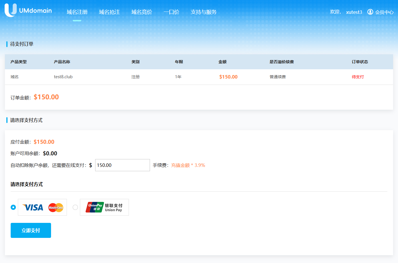
Task: Click the 订单状态 column header
Action: pyautogui.click(x=360, y=62)
